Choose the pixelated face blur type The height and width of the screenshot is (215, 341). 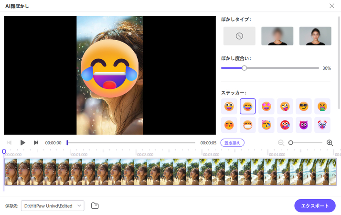click(315, 36)
